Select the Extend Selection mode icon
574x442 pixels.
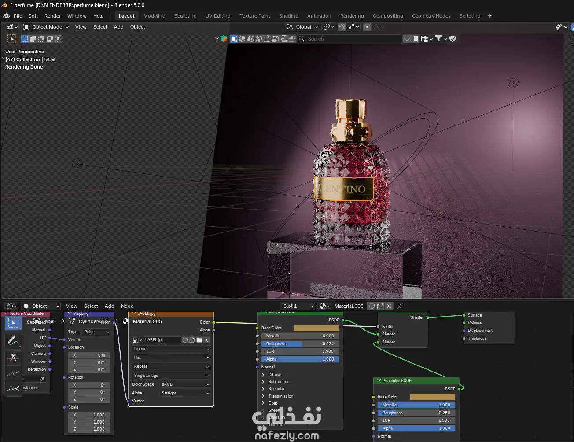pyautogui.click(x=33, y=39)
